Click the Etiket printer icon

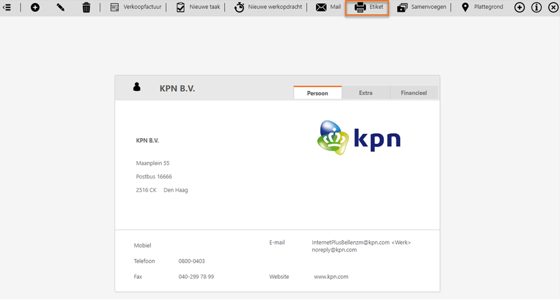click(x=360, y=7)
